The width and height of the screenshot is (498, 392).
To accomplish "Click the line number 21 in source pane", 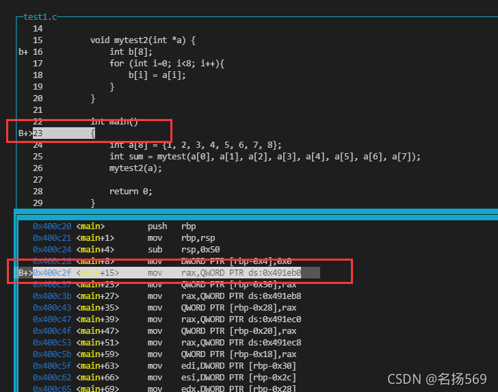I will click(x=38, y=110).
